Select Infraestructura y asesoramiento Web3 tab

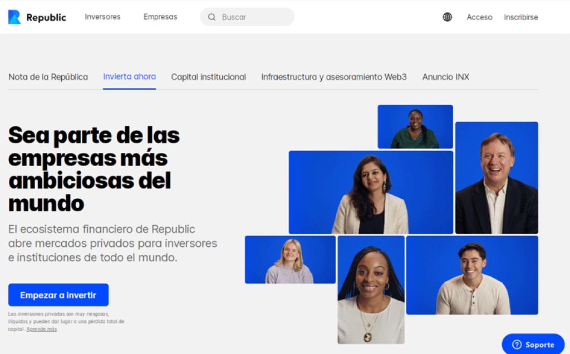pos(334,77)
